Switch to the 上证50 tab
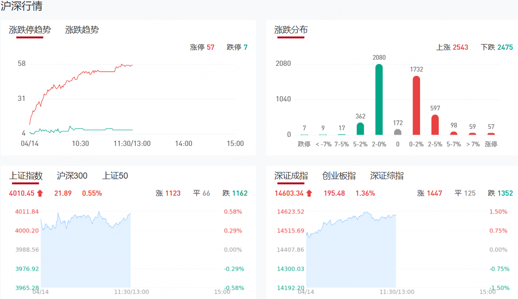518x299 pixels. (115, 176)
